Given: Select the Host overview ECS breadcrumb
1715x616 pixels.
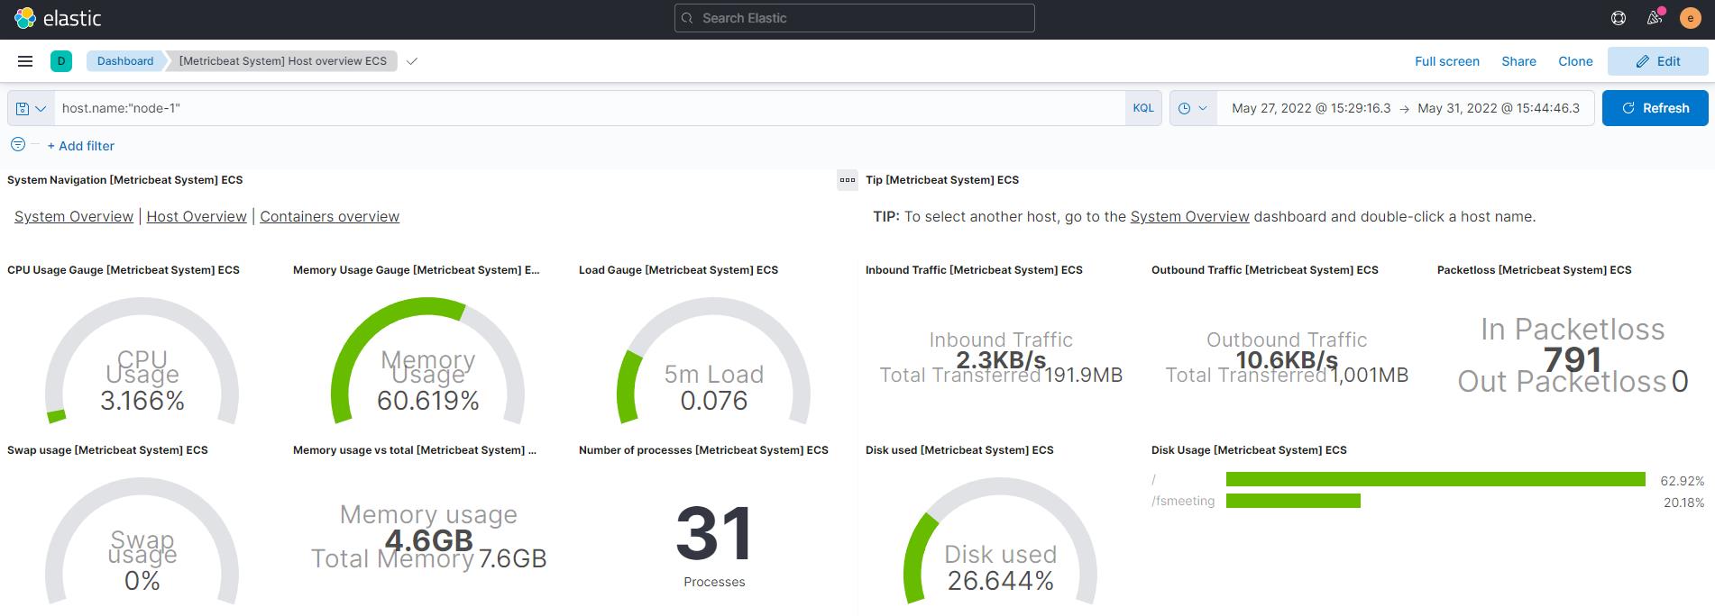Looking at the screenshot, I should tap(282, 61).
